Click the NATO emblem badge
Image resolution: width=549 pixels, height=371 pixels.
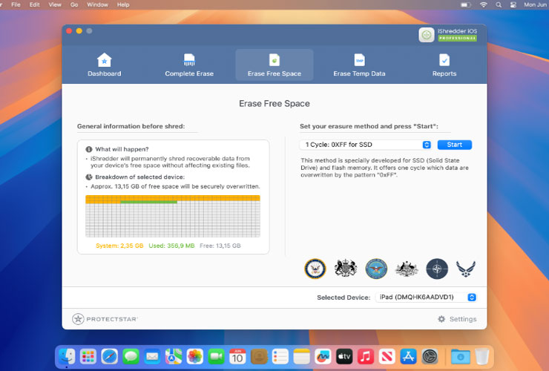(437, 269)
